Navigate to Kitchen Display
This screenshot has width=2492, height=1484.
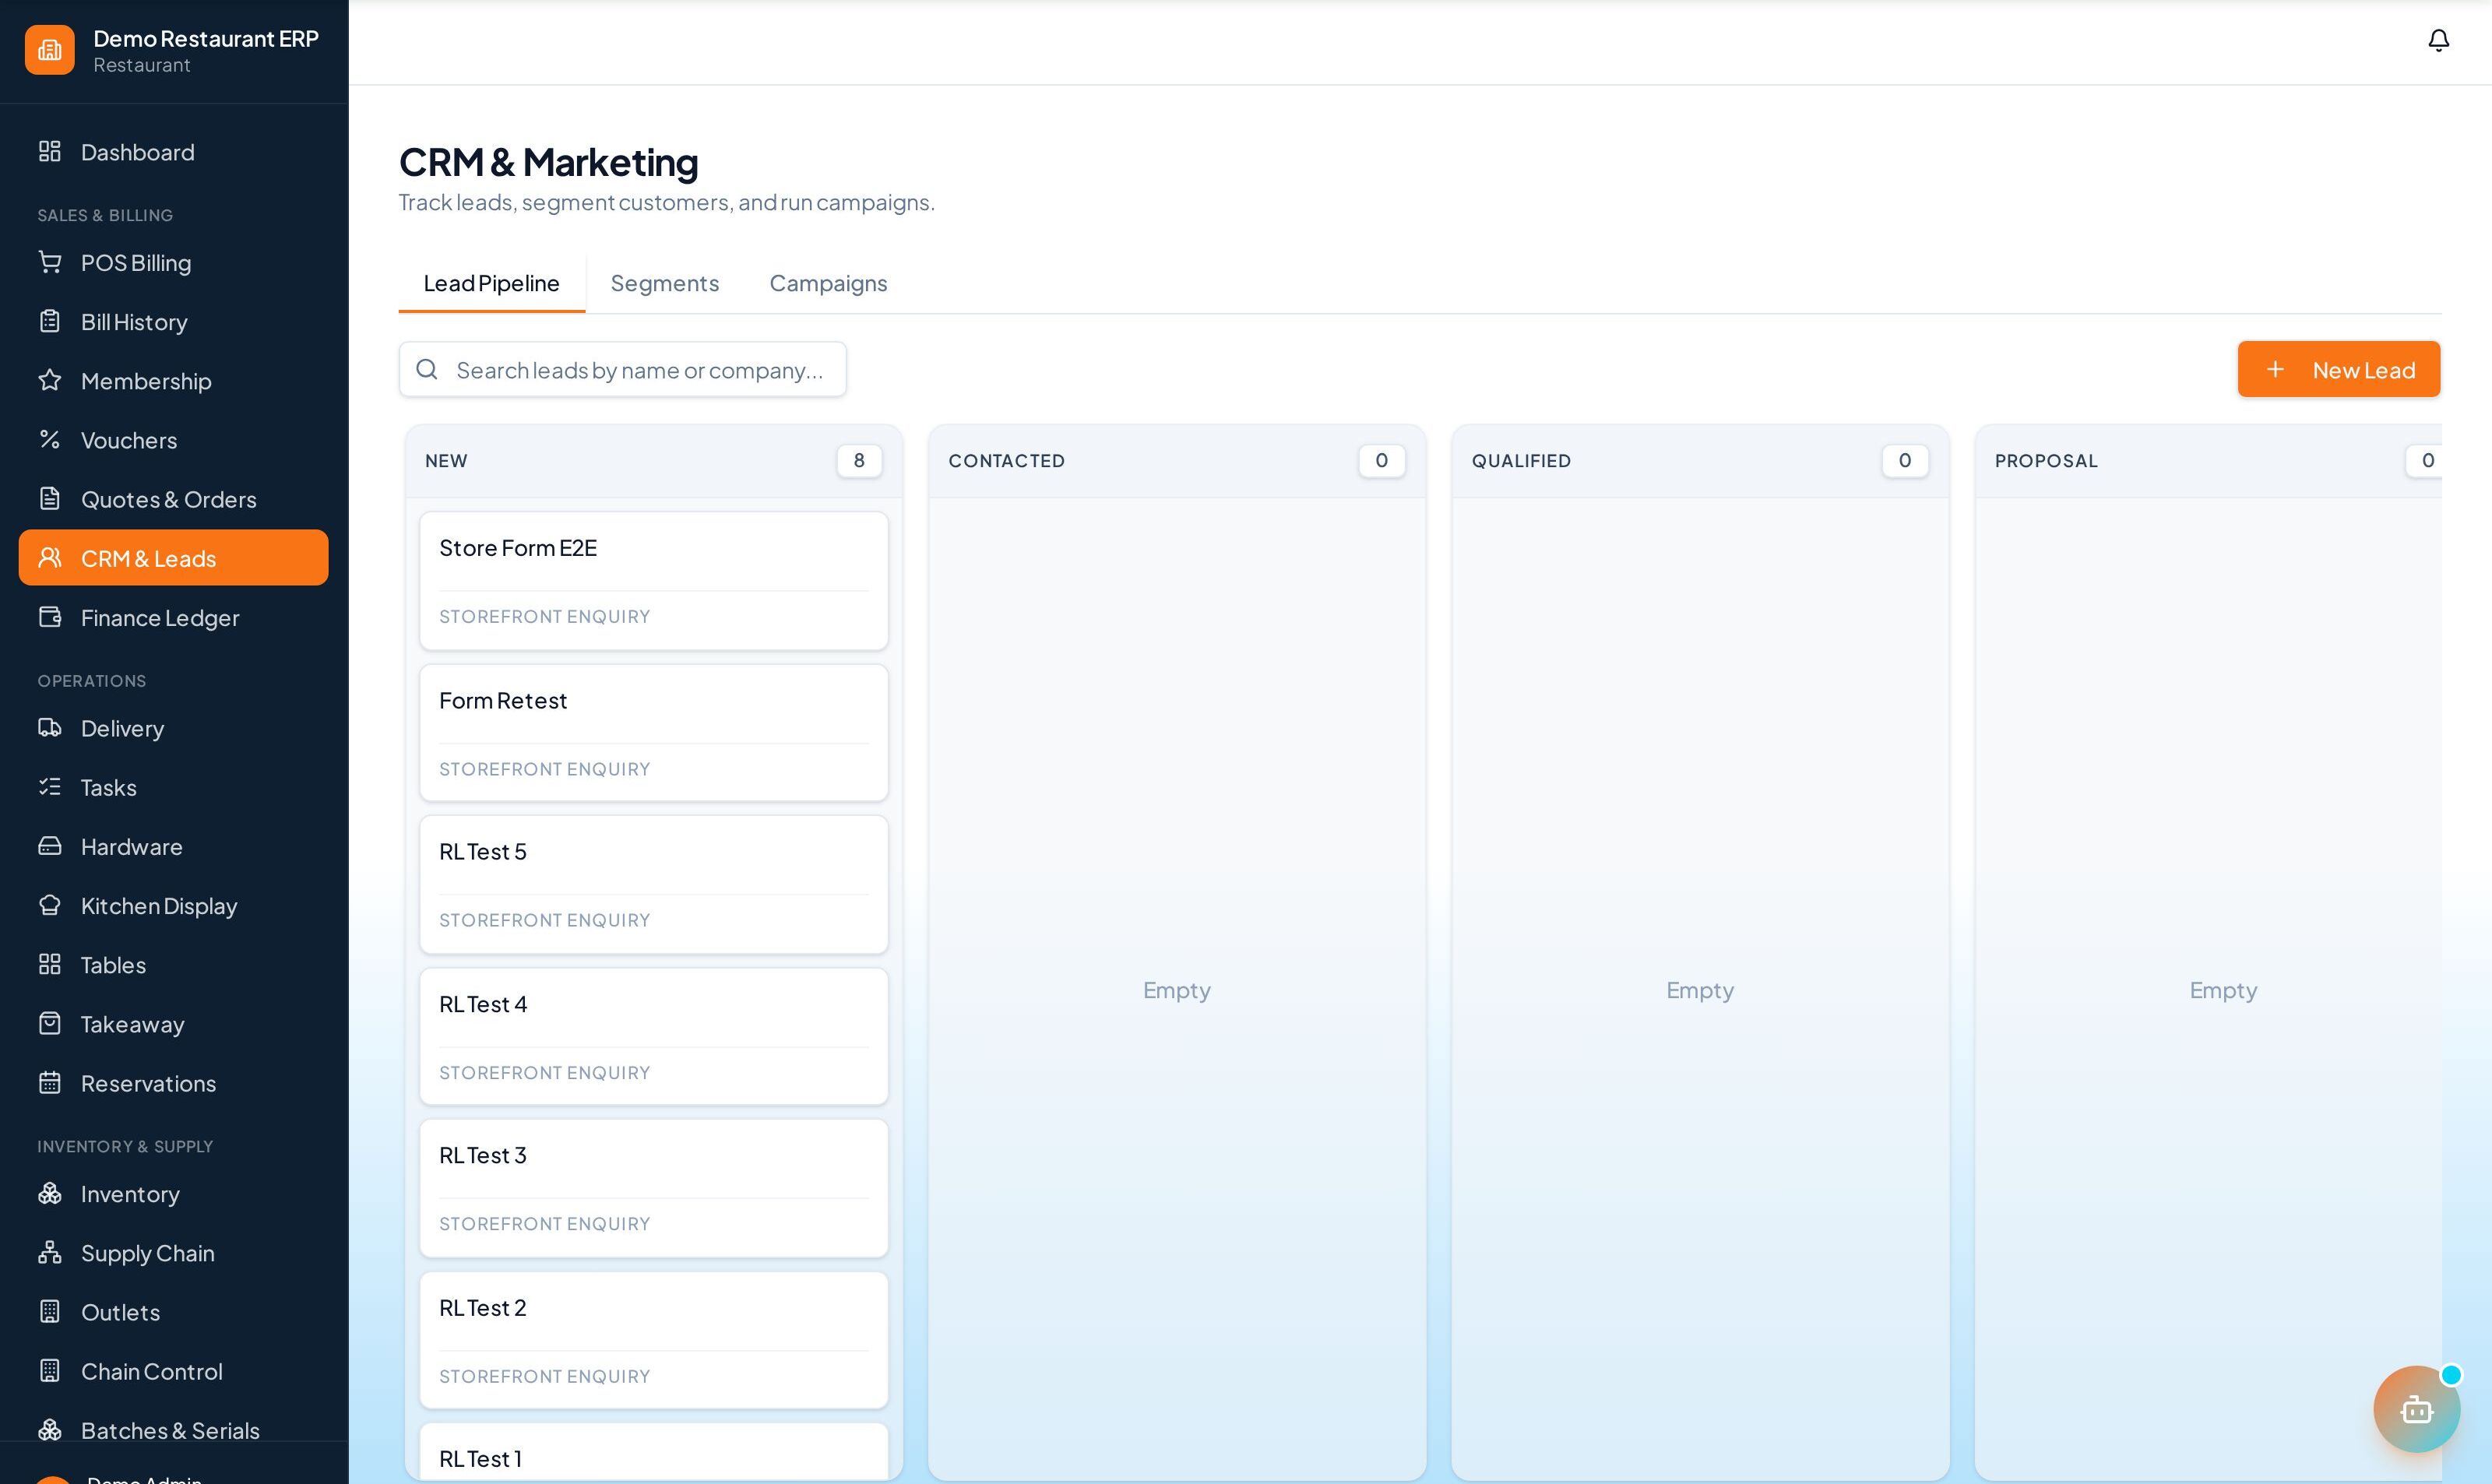coord(173,905)
